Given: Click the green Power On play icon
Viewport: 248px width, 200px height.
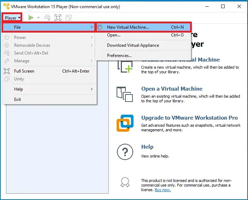Looking at the screenshot, I should pos(31,18).
